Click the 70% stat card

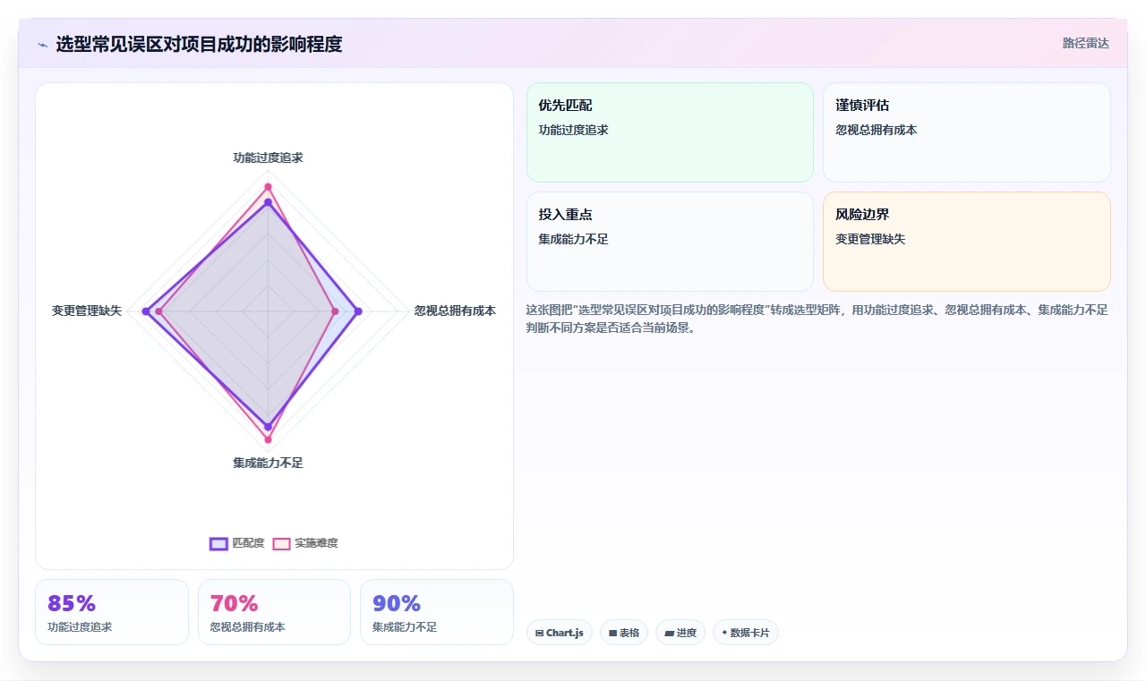274,612
